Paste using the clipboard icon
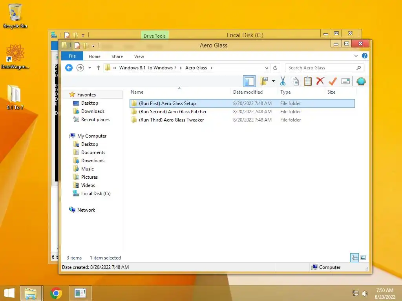The width and height of the screenshot is (402, 301). [307, 82]
